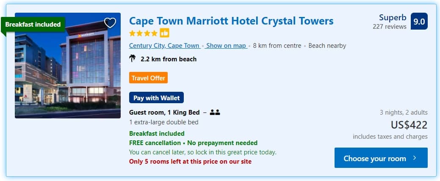Click the 9.0 review score badge
This screenshot has height=181, width=440.
(x=419, y=22)
